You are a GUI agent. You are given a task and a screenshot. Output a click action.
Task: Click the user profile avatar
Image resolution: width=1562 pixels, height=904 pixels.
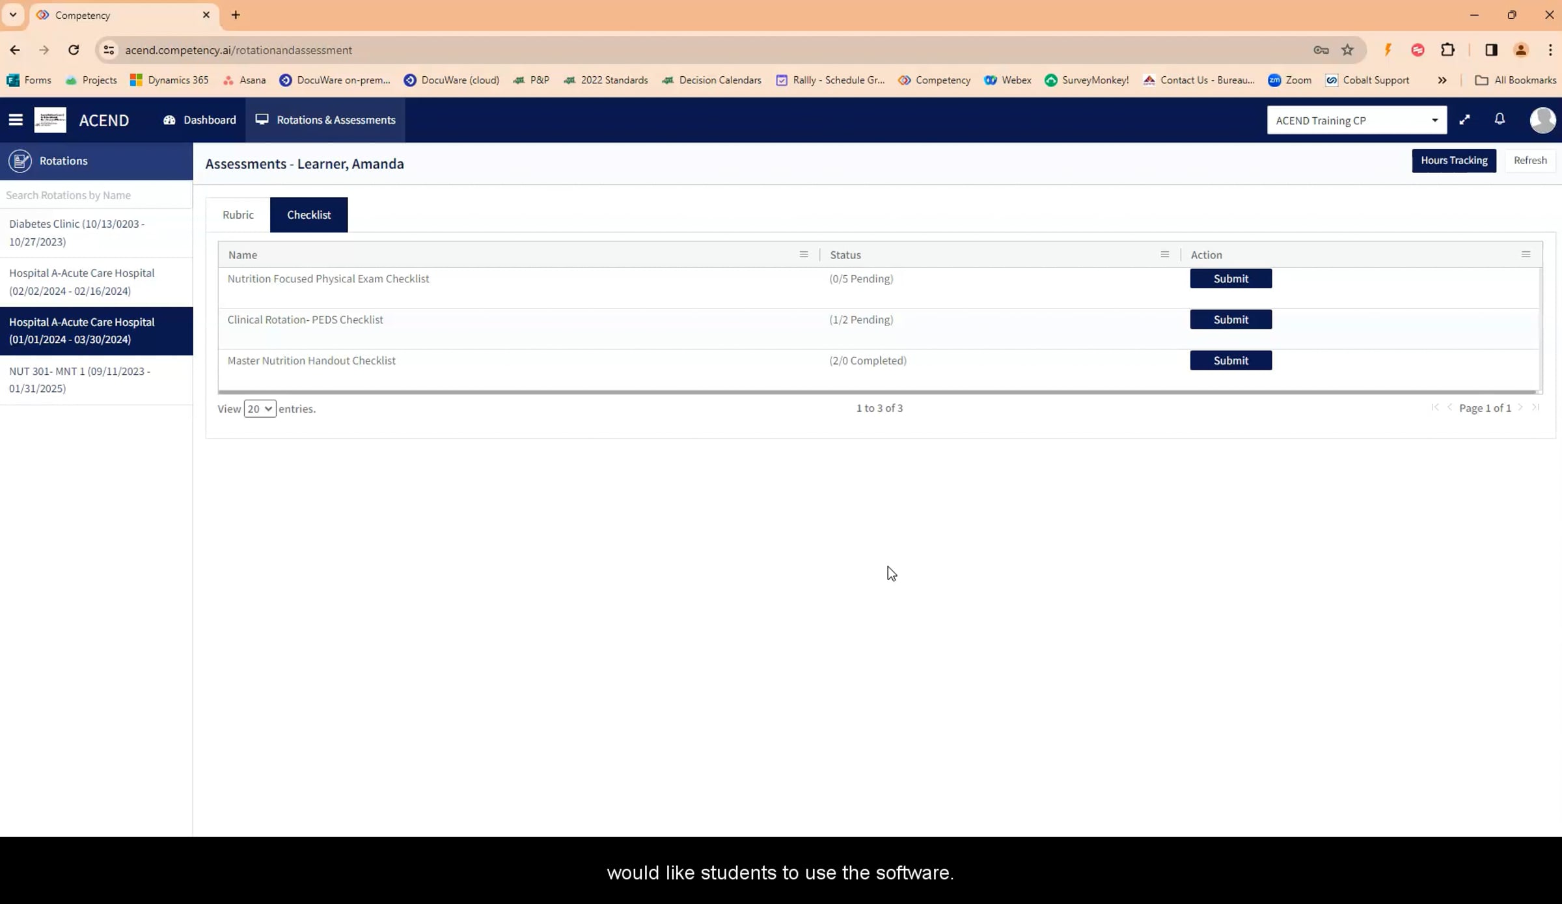1542,120
